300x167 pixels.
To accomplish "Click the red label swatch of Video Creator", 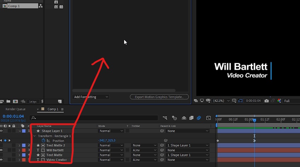I will (24, 160).
